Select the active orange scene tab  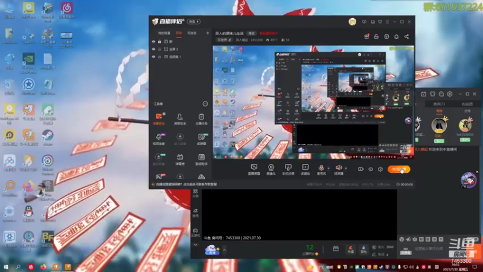[x=179, y=33]
